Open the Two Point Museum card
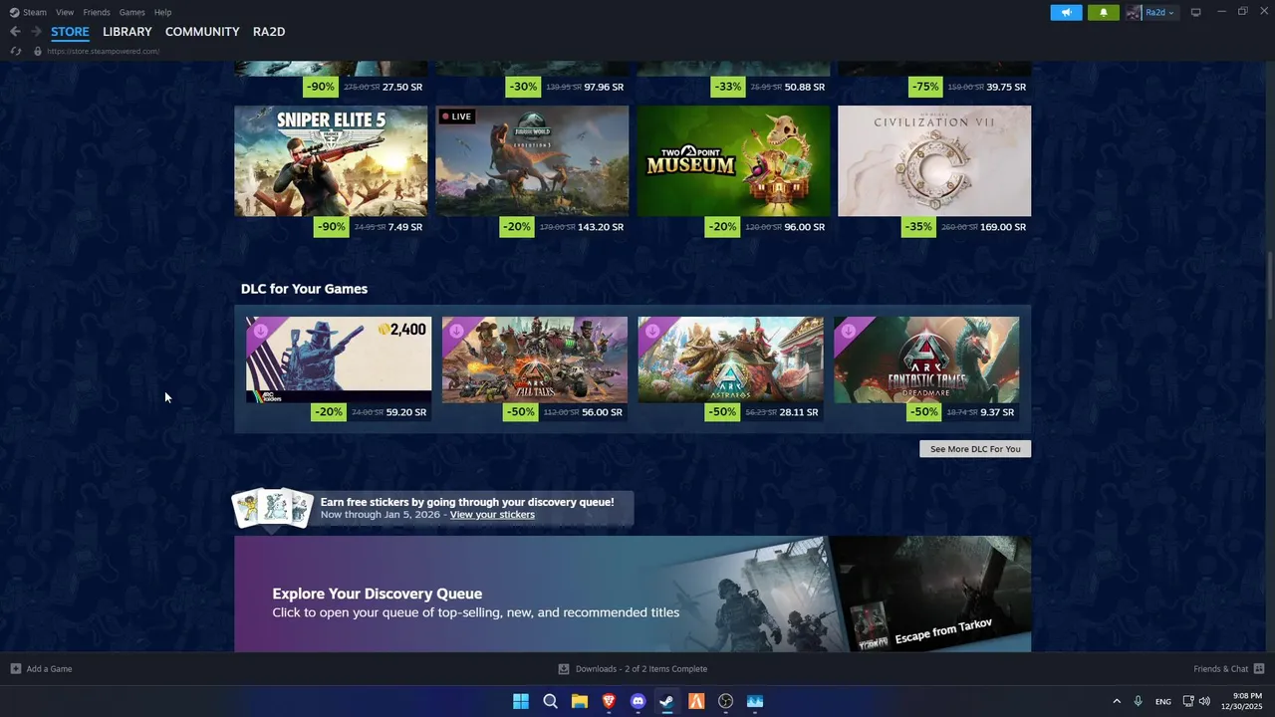 (x=733, y=160)
